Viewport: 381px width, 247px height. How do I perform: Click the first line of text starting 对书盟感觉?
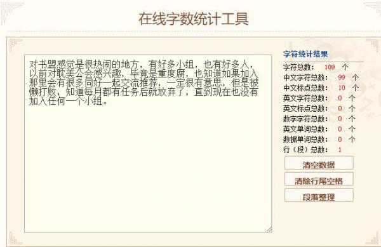coord(142,64)
